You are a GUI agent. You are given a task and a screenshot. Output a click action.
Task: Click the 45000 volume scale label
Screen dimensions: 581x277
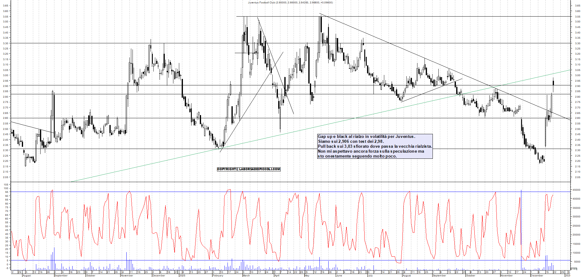click(x=576, y=190)
